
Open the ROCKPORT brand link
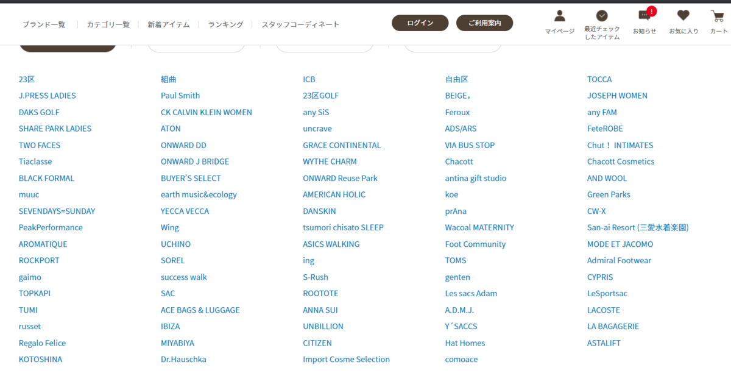[x=39, y=260]
